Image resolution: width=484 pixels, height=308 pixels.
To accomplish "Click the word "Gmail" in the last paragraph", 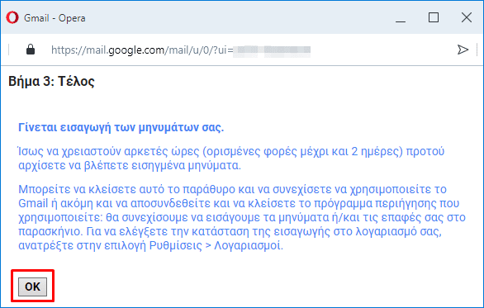I will [33, 203].
